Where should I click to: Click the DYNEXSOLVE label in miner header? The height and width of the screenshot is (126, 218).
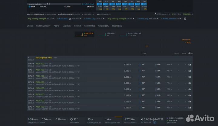point(88,4)
